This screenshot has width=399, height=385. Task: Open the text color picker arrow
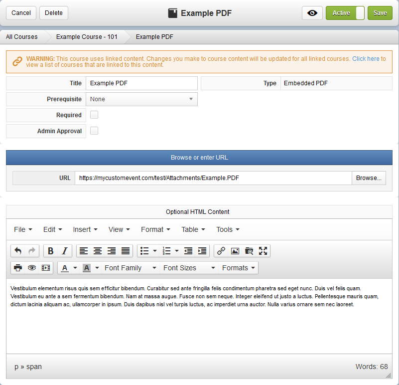click(75, 268)
